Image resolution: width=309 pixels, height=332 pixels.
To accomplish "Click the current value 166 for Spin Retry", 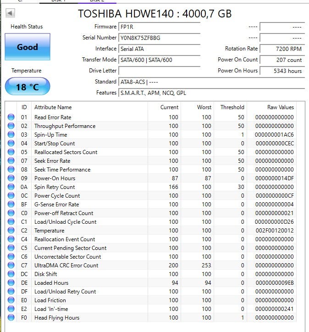I will click(173, 187).
